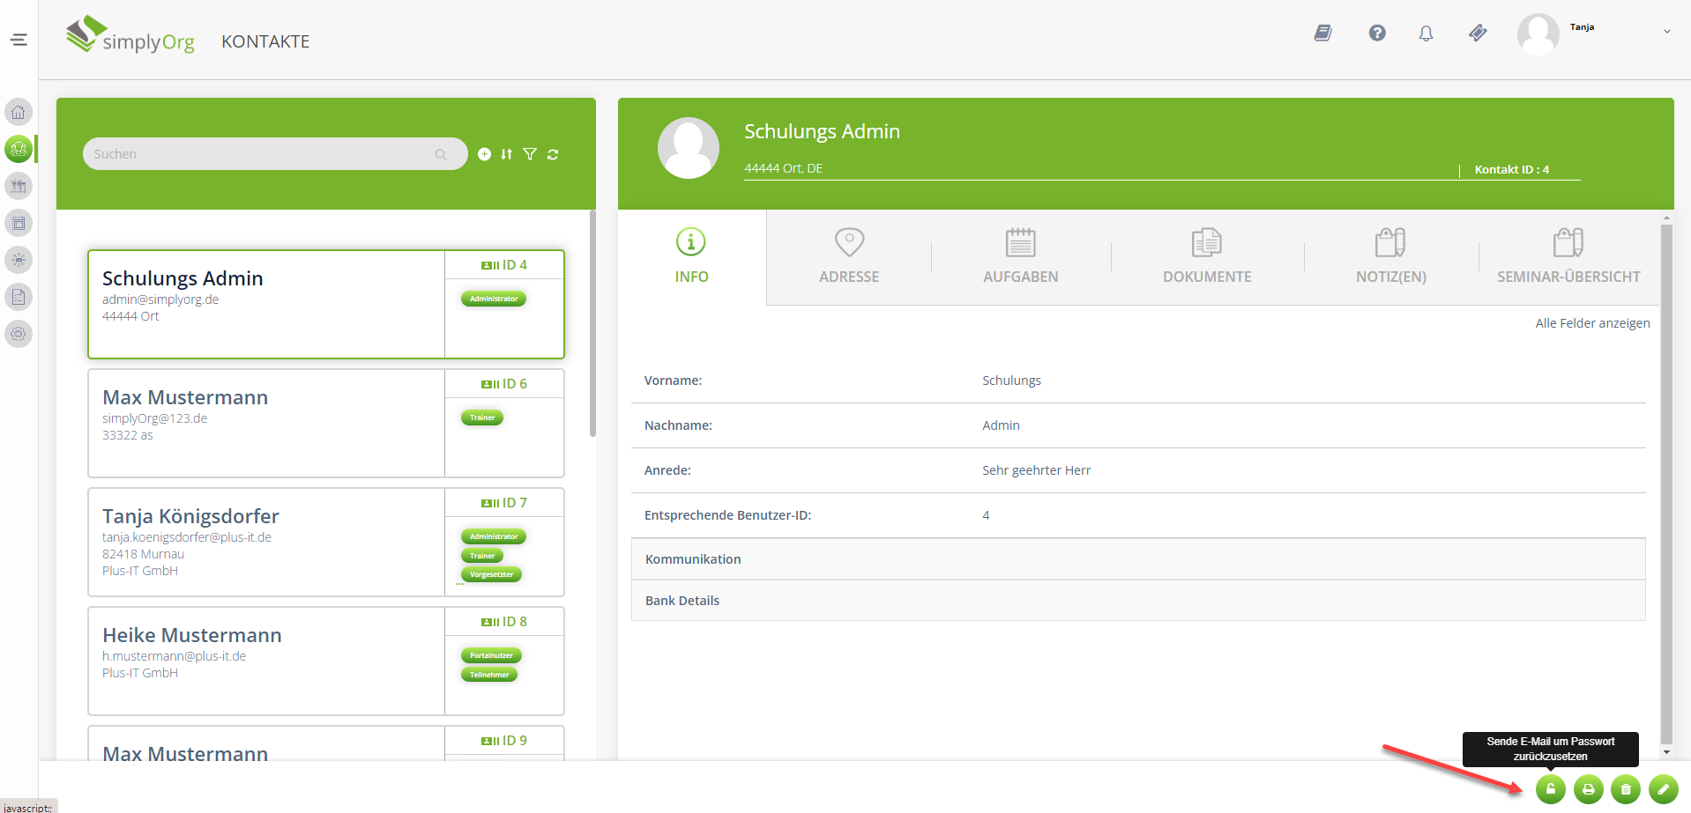Open the contact list filter
The height and width of the screenshot is (813, 1691).
530,154
